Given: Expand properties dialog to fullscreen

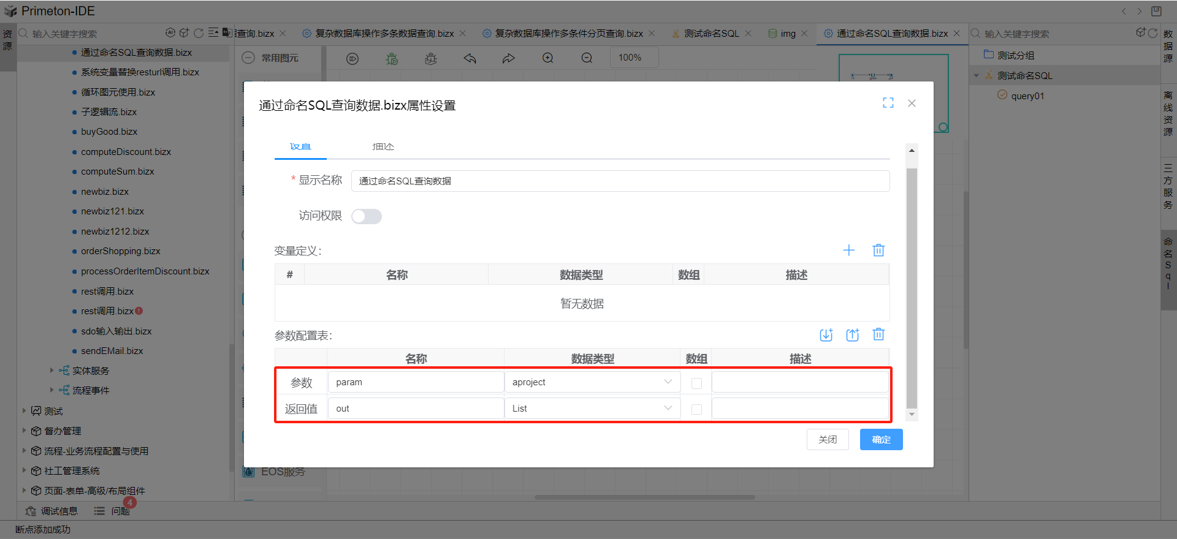Looking at the screenshot, I should click(888, 103).
